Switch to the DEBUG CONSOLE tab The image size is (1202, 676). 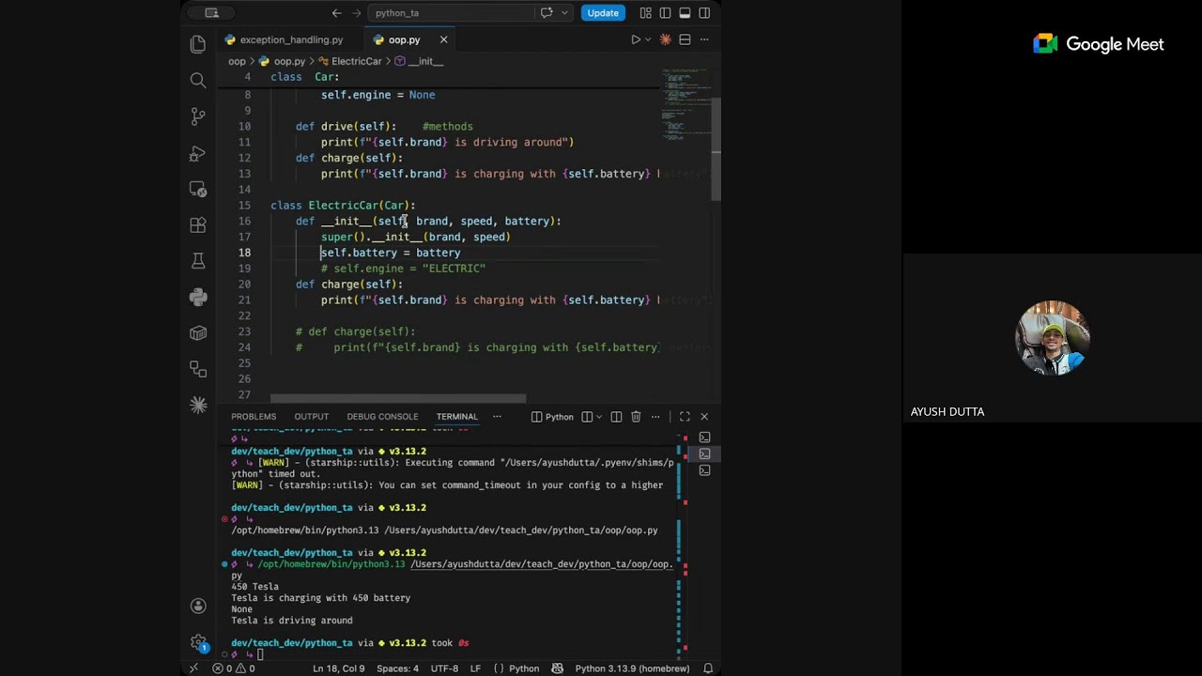[x=382, y=417]
